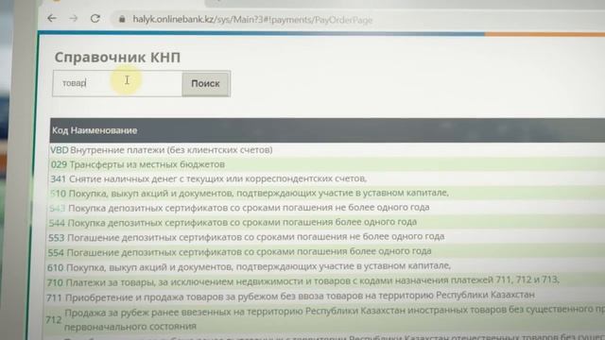The height and width of the screenshot is (340, 605).
Task: Select row 712 Продажа за рубеж
Action: click(x=325, y=319)
